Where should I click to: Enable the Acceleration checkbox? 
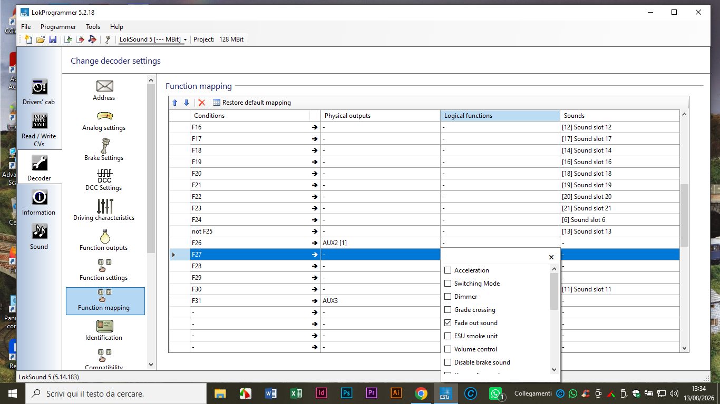[448, 270]
